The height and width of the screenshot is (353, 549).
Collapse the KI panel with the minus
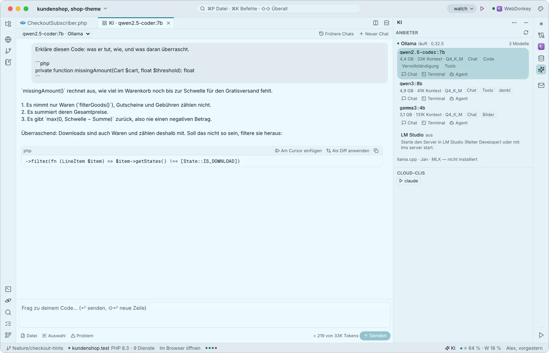coord(526,22)
